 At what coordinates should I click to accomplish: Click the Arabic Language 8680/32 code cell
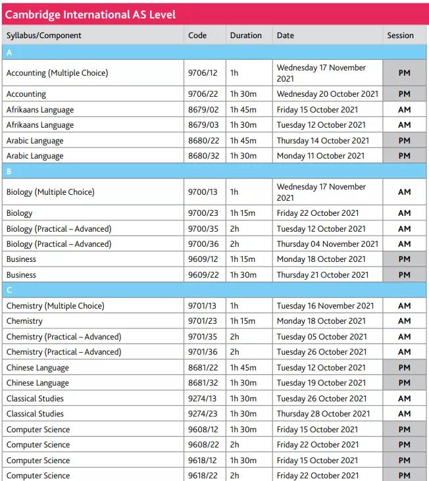click(203, 156)
